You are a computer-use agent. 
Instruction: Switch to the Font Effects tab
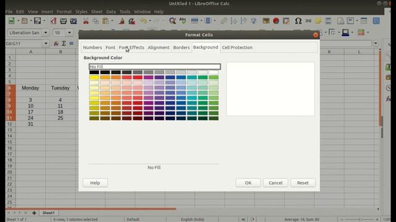pyautogui.click(x=132, y=47)
